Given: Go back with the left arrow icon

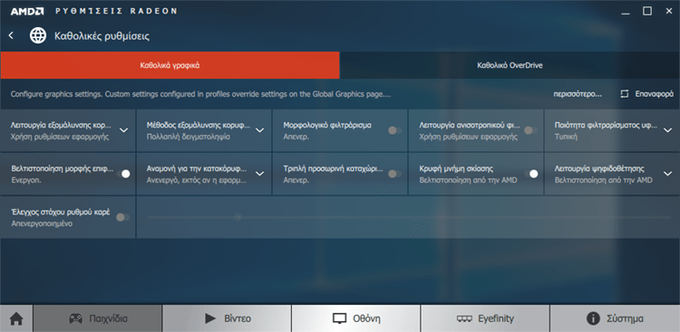Looking at the screenshot, I should pos(11,35).
